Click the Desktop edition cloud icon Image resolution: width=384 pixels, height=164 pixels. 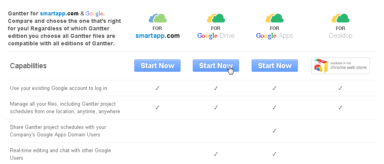[x=340, y=18]
